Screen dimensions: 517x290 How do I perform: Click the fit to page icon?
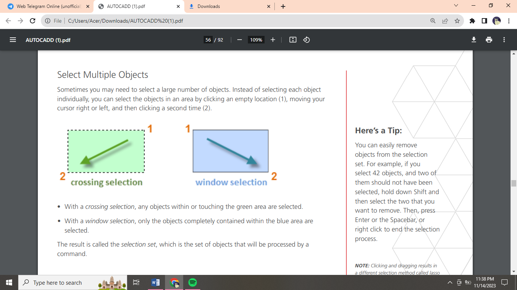coord(293,40)
